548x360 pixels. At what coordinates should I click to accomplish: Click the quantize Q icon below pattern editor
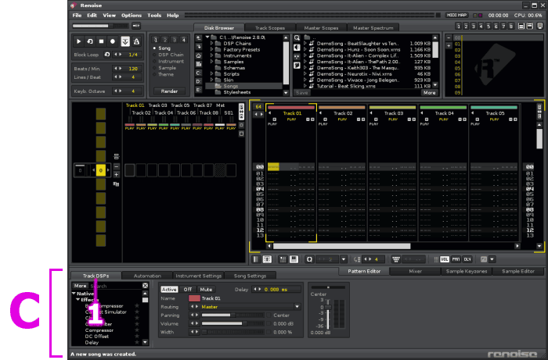tap(309, 259)
